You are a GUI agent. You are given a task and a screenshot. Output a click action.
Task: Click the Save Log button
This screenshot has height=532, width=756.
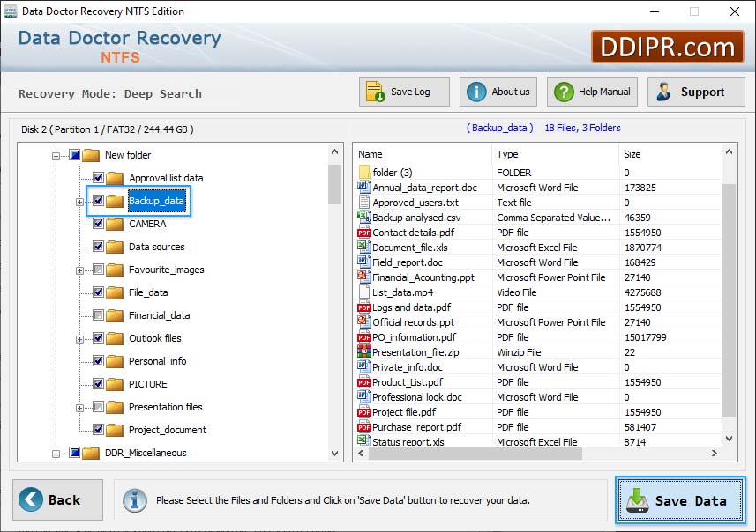404,92
